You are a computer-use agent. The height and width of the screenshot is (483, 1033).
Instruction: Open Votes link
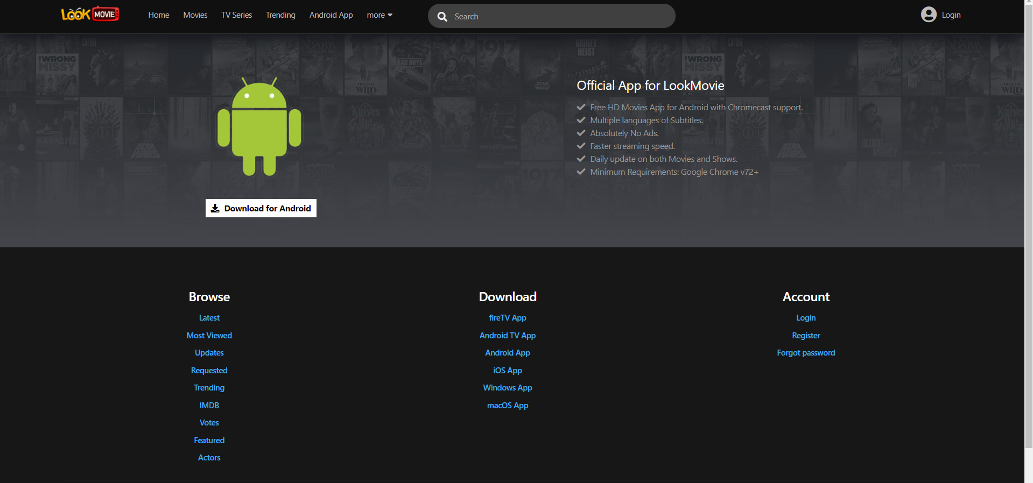click(x=209, y=423)
